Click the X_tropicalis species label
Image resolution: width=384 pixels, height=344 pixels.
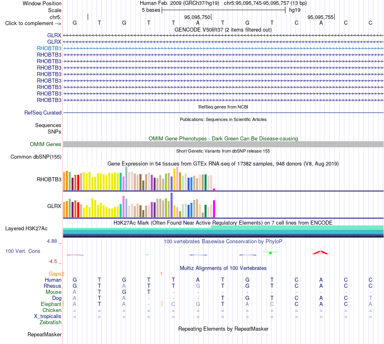48,316
